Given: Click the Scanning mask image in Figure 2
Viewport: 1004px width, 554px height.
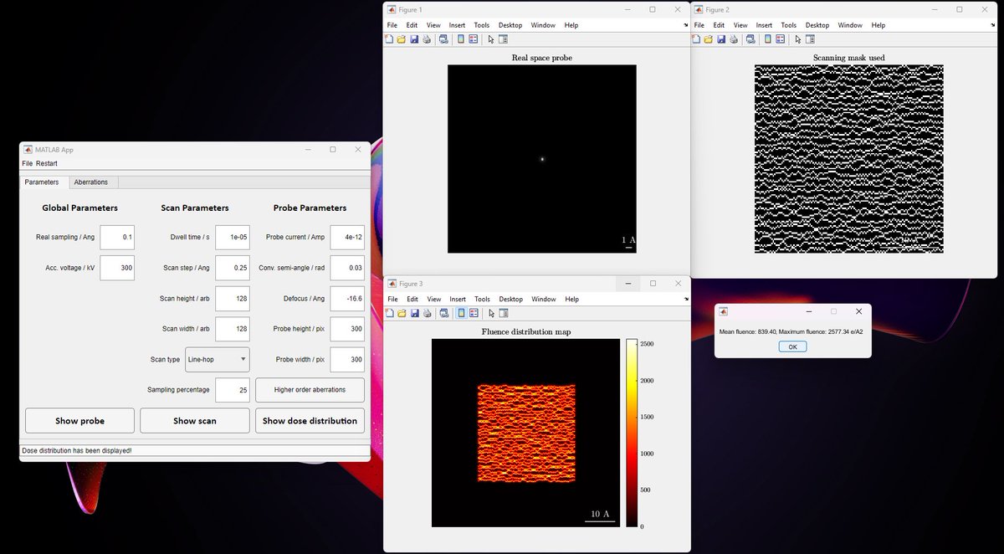Looking at the screenshot, I should (848, 159).
